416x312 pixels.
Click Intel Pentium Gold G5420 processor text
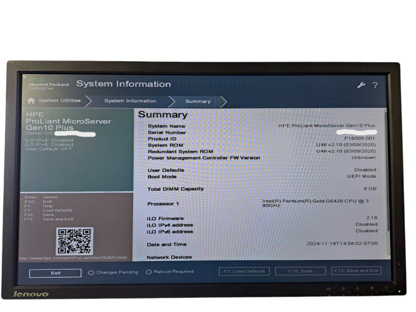tap(316, 203)
